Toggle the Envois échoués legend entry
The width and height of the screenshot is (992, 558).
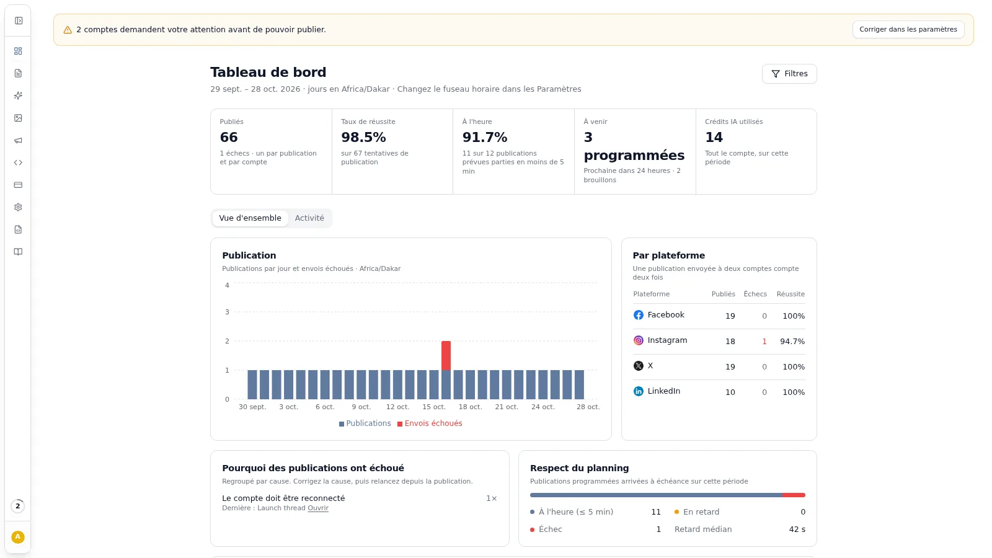(430, 423)
